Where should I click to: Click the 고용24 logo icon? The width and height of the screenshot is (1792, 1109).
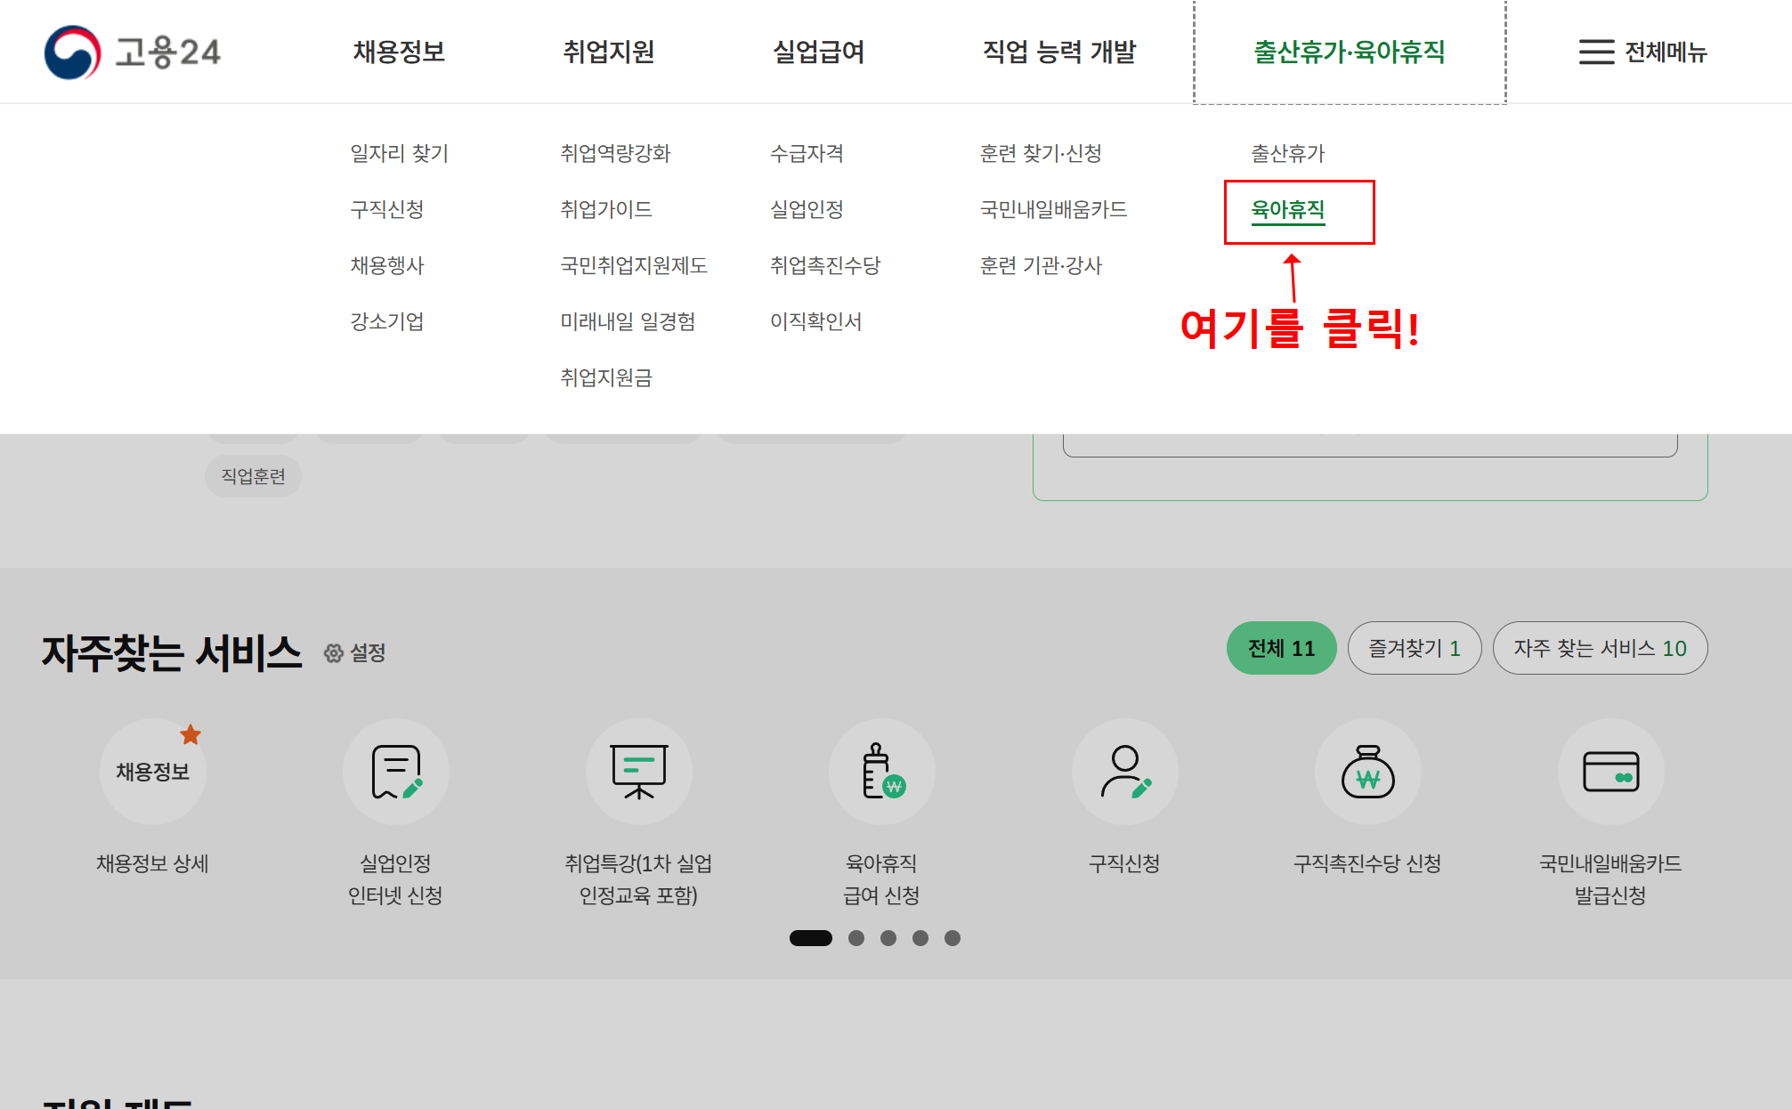coord(72,53)
